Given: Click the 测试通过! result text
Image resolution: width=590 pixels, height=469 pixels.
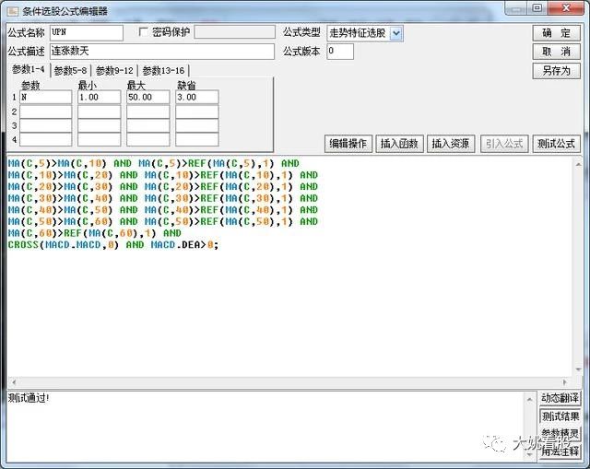Looking at the screenshot, I should coord(29,398).
